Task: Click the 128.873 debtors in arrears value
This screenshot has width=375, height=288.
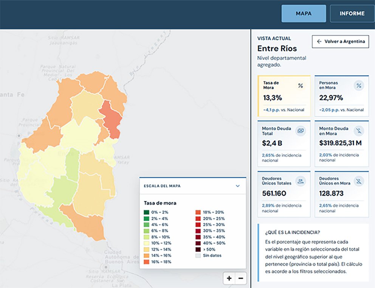Action: tap(331, 193)
